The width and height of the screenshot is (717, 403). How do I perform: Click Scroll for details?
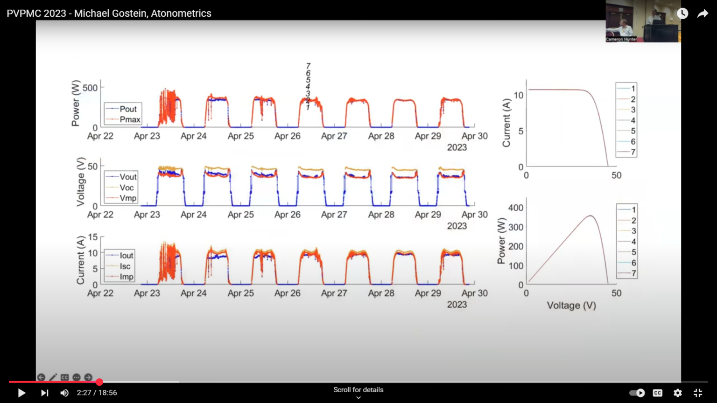point(358,389)
